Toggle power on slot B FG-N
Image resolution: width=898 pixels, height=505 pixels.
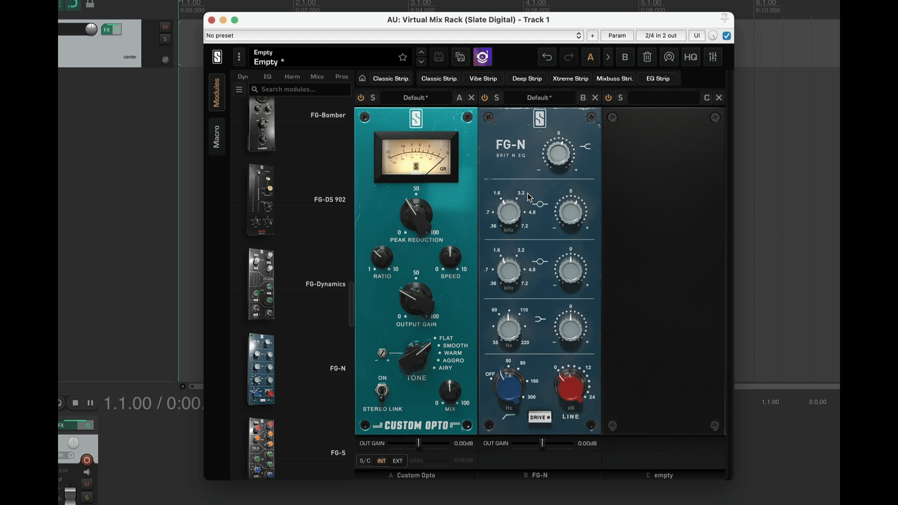485,98
